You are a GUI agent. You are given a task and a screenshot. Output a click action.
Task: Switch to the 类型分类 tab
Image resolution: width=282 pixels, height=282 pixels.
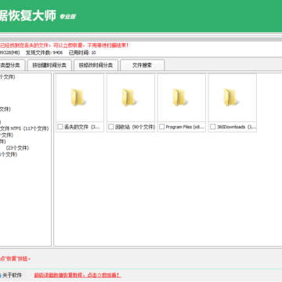pyautogui.click(x=13, y=65)
